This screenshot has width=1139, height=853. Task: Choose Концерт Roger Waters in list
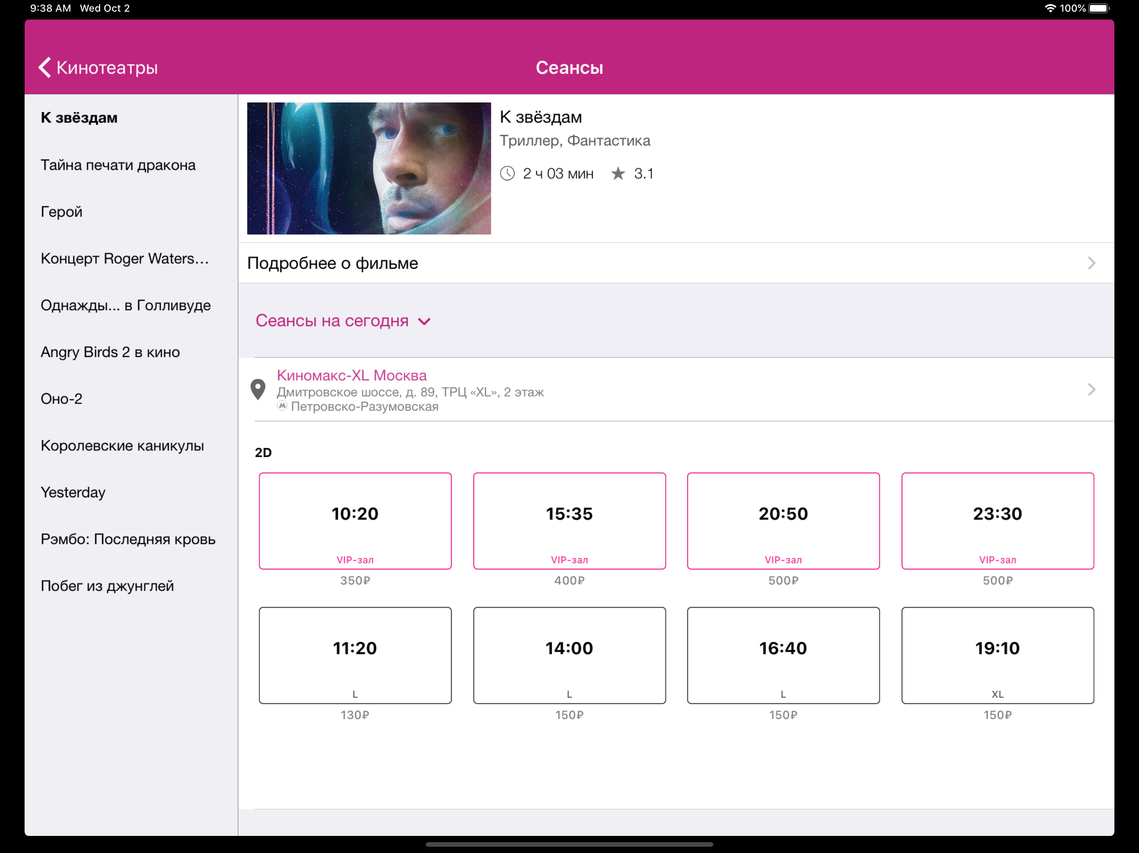click(x=131, y=258)
